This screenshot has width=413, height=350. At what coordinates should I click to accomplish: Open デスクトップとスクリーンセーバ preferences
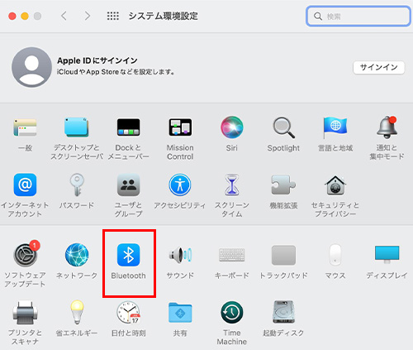77,127
